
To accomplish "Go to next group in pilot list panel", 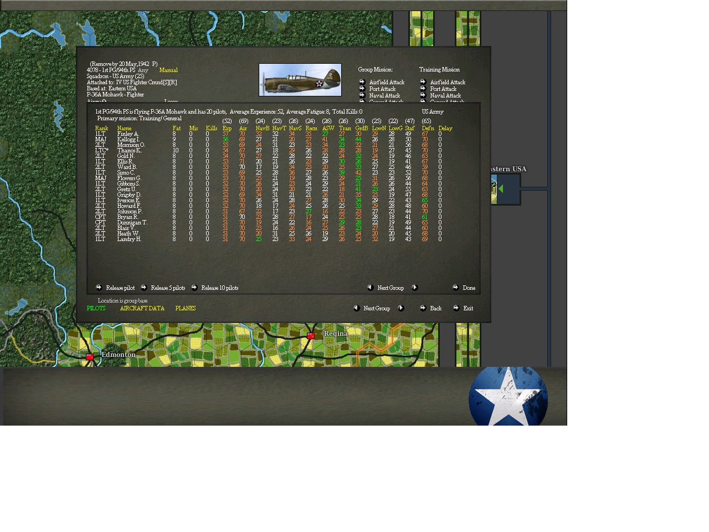I will point(414,288).
